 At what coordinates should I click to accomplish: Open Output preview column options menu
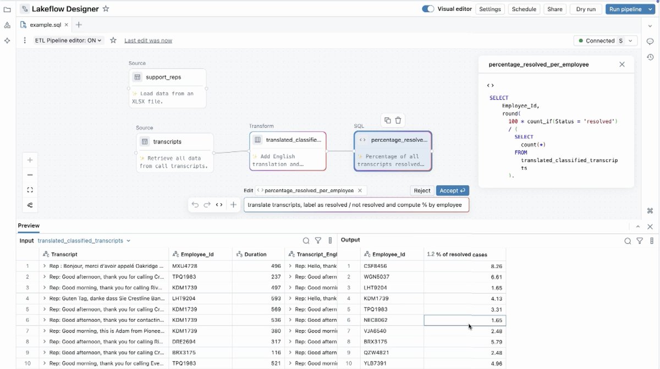(x=652, y=241)
